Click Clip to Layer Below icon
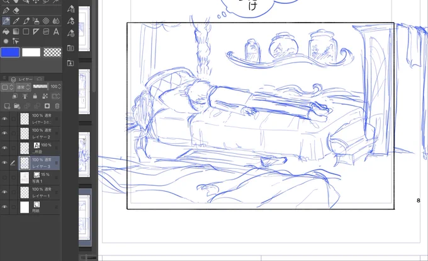 [14, 96]
